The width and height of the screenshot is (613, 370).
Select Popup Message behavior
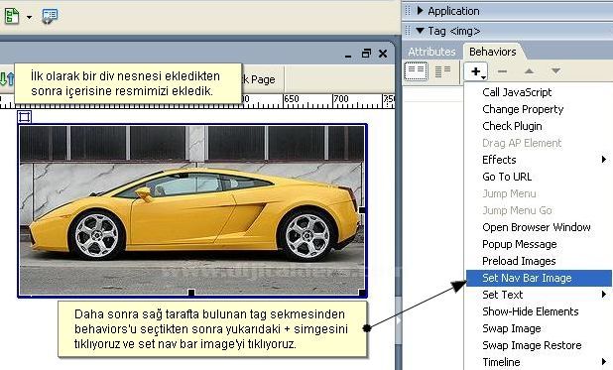520,244
